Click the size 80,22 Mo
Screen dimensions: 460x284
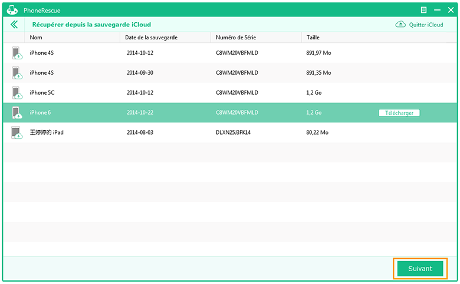pos(317,132)
